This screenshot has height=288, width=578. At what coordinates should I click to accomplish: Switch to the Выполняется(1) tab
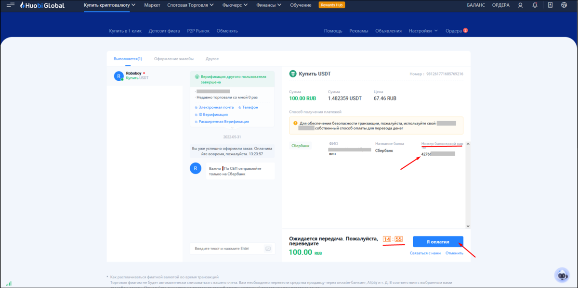pyautogui.click(x=128, y=59)
